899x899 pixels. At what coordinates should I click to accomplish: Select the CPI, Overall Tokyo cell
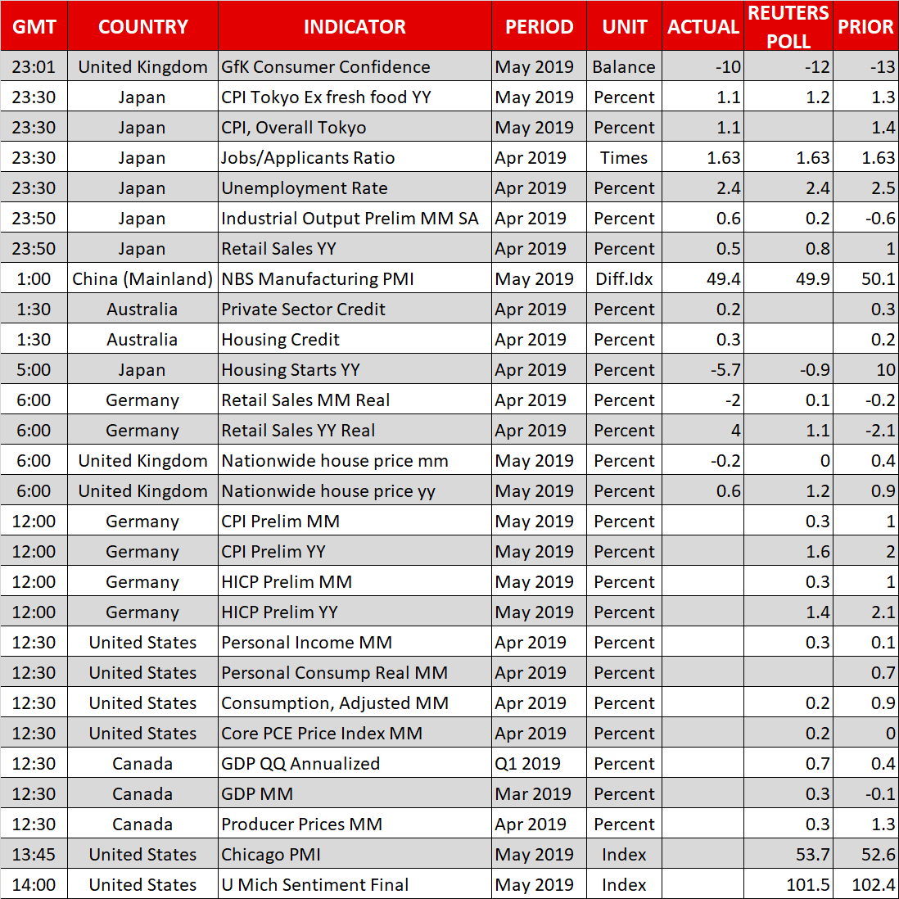(355, 127)
